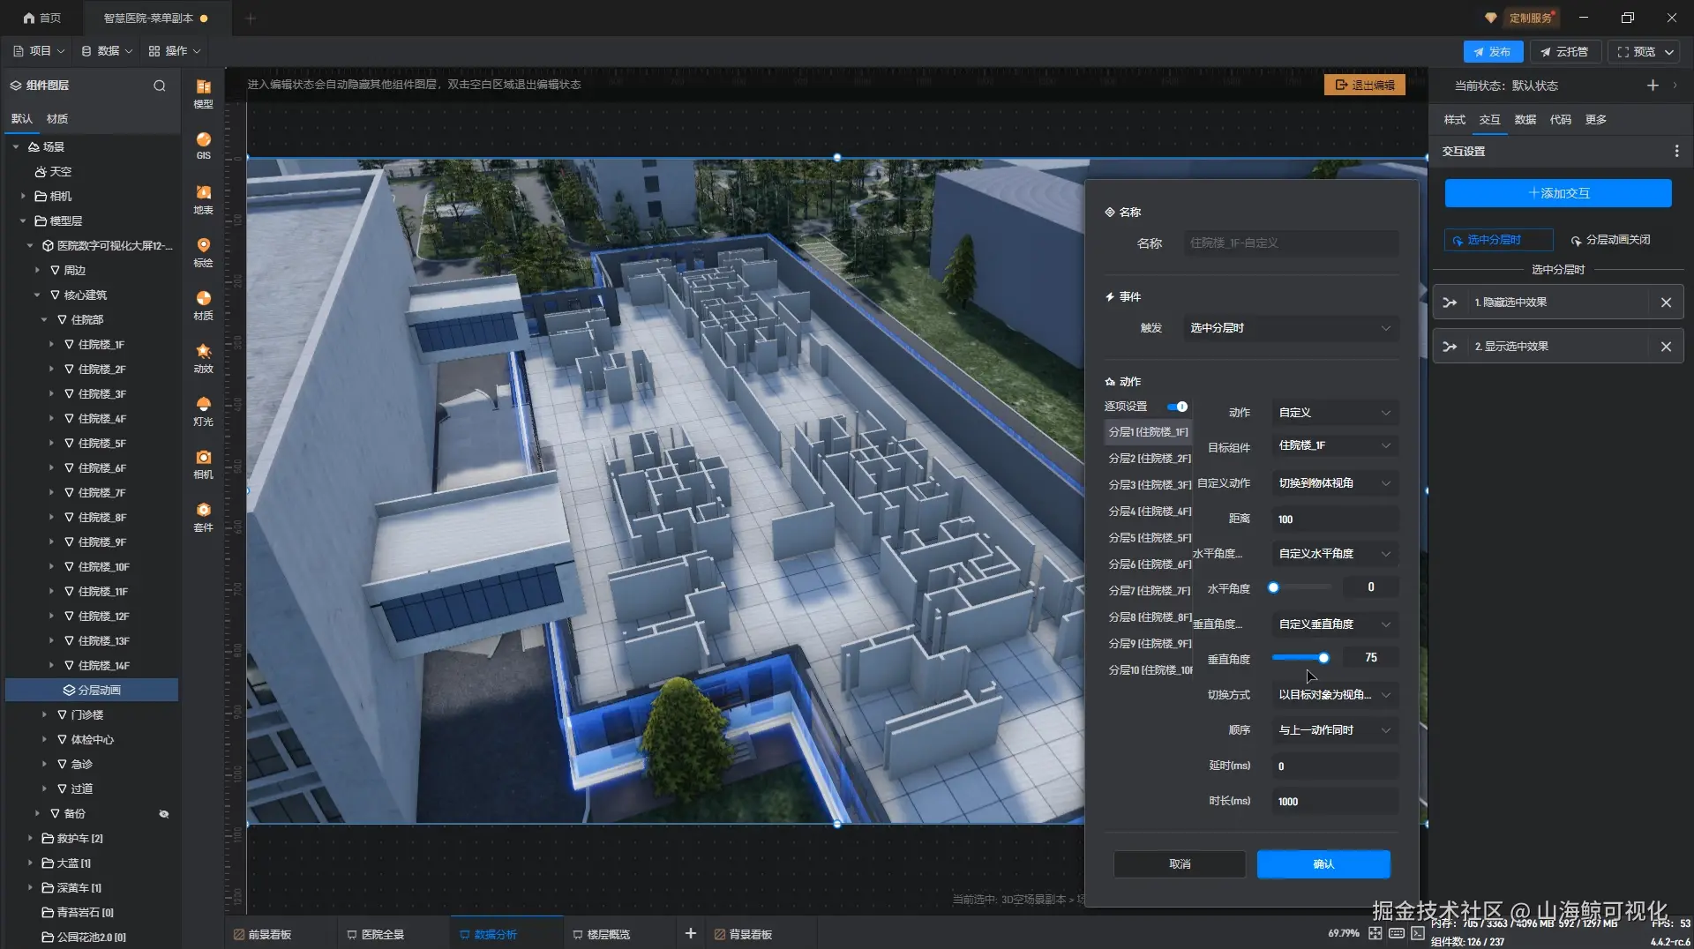Click keyboard shortcut icon in status bar
The height and width of the screenshot is (949, 1694).
point(1397,933)
